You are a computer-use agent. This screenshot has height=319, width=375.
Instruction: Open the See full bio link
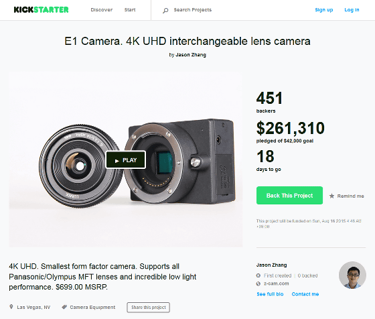click(x=270, y=294)
